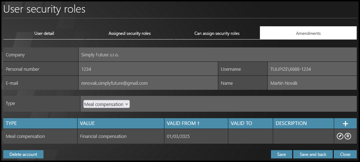Select the Financial compensation cell in the table
The height and width of the screenshot is (162, 360).
point(103,136)
